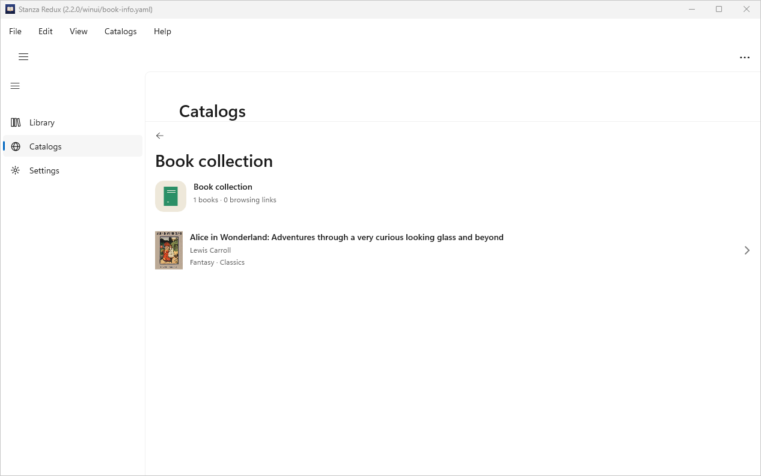This screenshot has height=476, width=761.
Task: Click the top toolbar hamburger icon
Action: click(23, 57)
